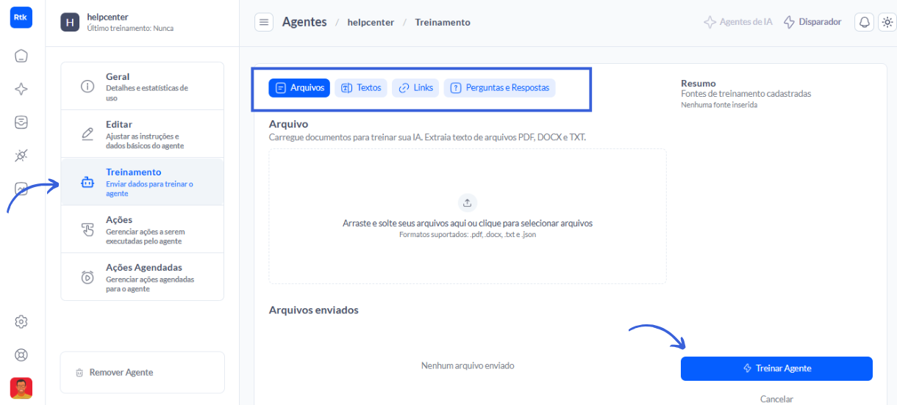Click the upload icon in drop area
Screen dimensions: 897x405
tap(467, 202)
